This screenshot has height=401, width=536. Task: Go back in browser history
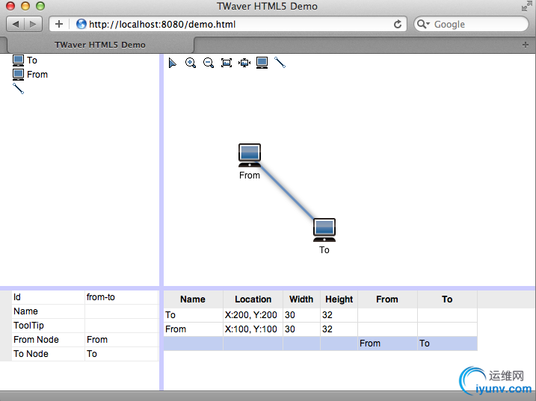coord(16,24)
